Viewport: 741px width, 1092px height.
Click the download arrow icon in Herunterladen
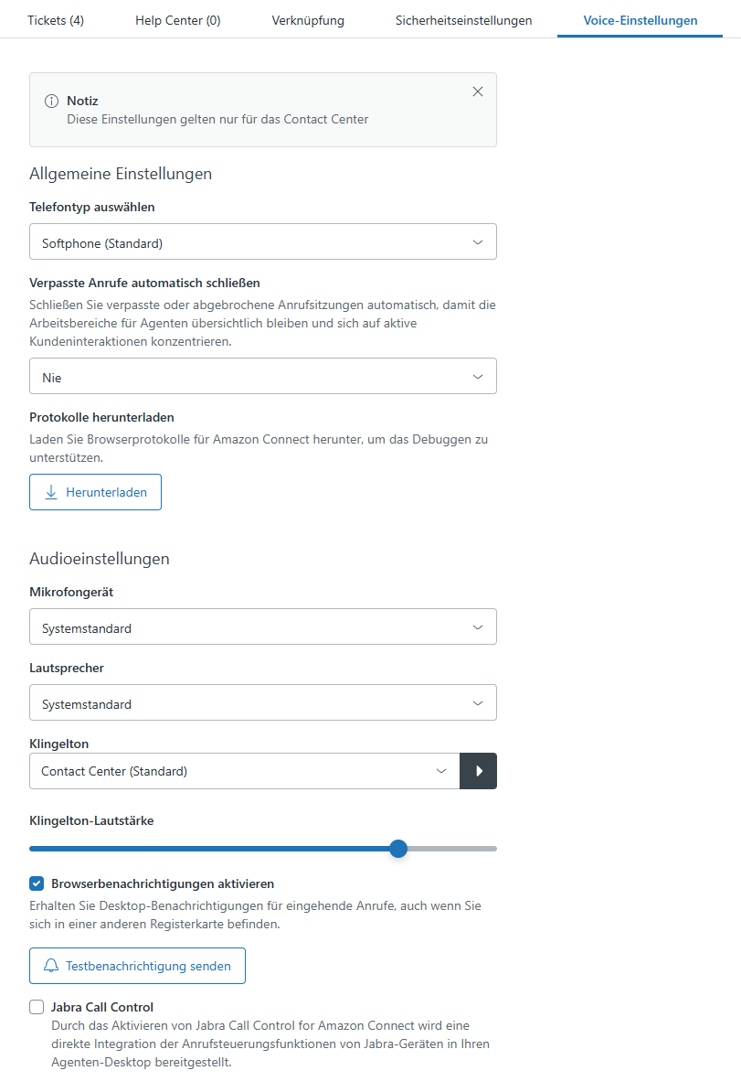click(x=51, y=492)
